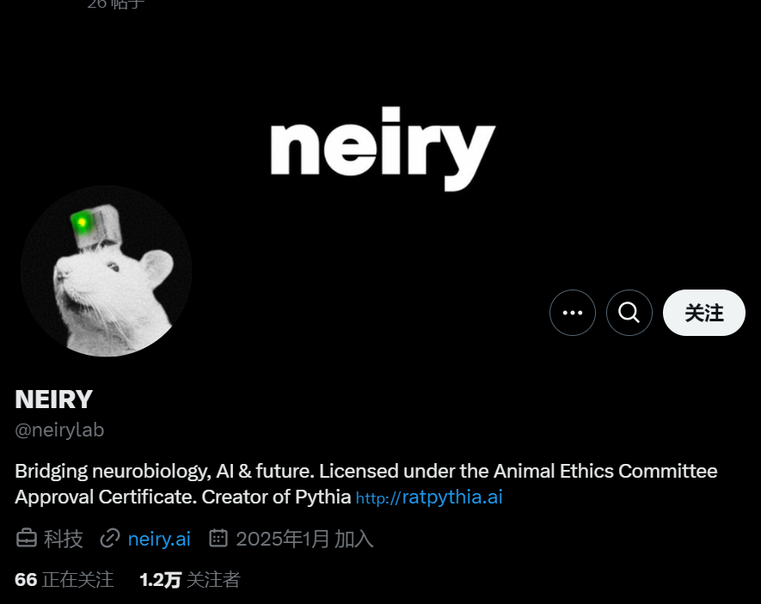Image resolution: width=761 pixels, height=604 pixels.
Task: Click the 科技 category label
Action: (64, 539)
